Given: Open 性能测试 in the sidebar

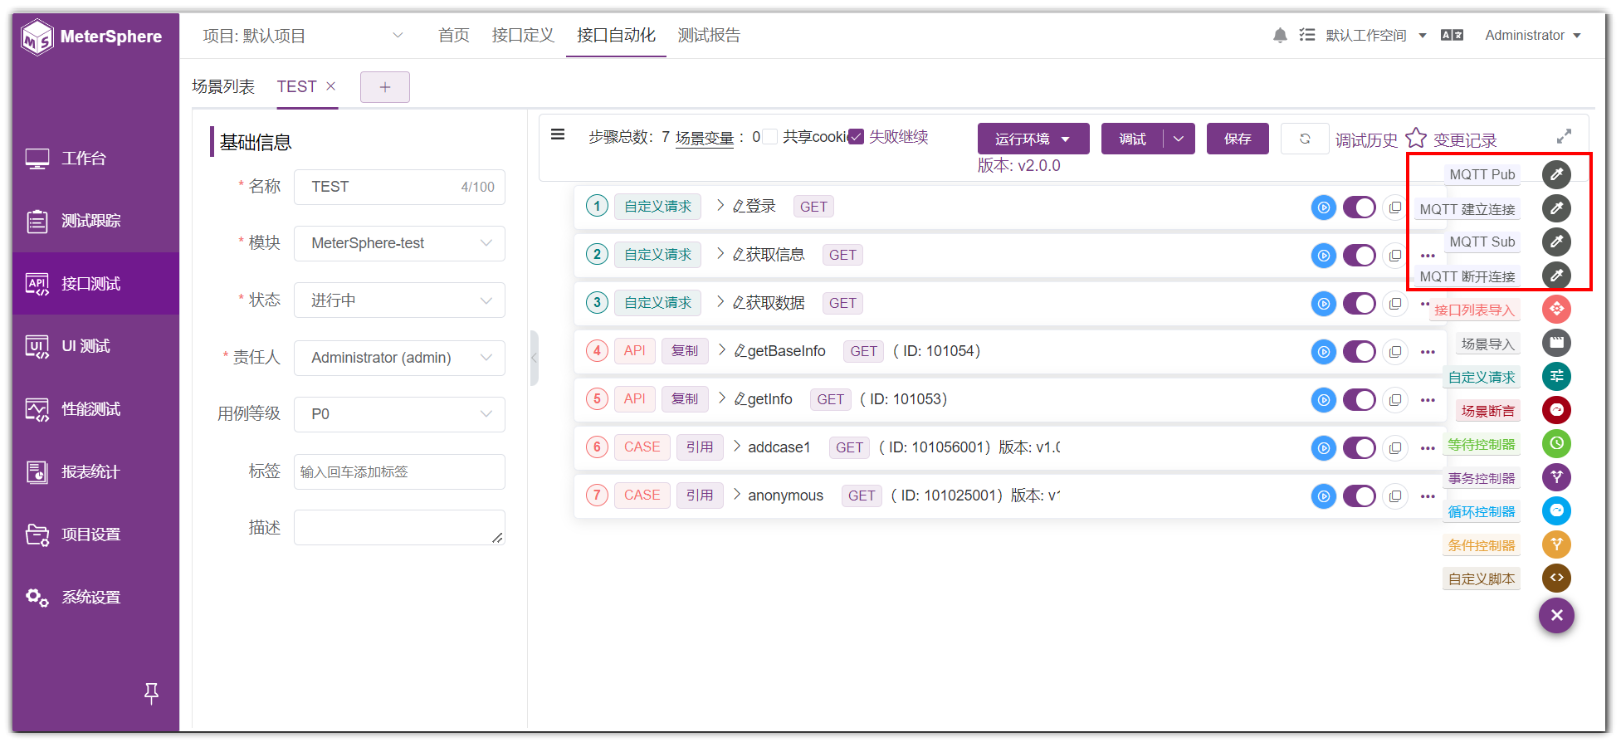Looking at the screenshot, I should (x=95, y=409).
